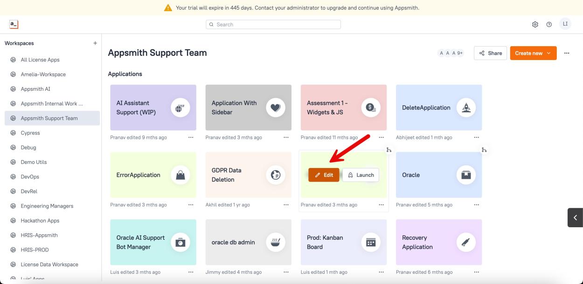Click the Launch button on the card
Screen dimensions: 583x284
361,175
